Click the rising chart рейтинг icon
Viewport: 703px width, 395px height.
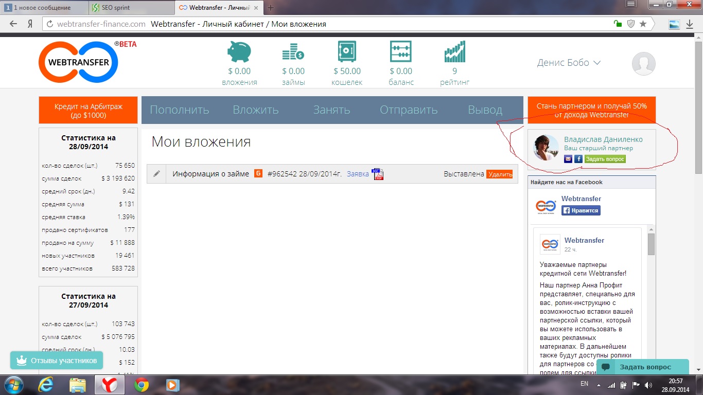(x=454, y=52)
